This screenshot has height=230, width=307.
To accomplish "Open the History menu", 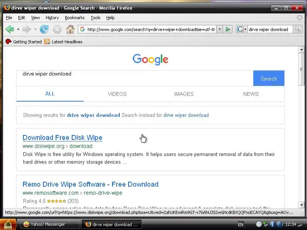I will (x=52, y=18).
